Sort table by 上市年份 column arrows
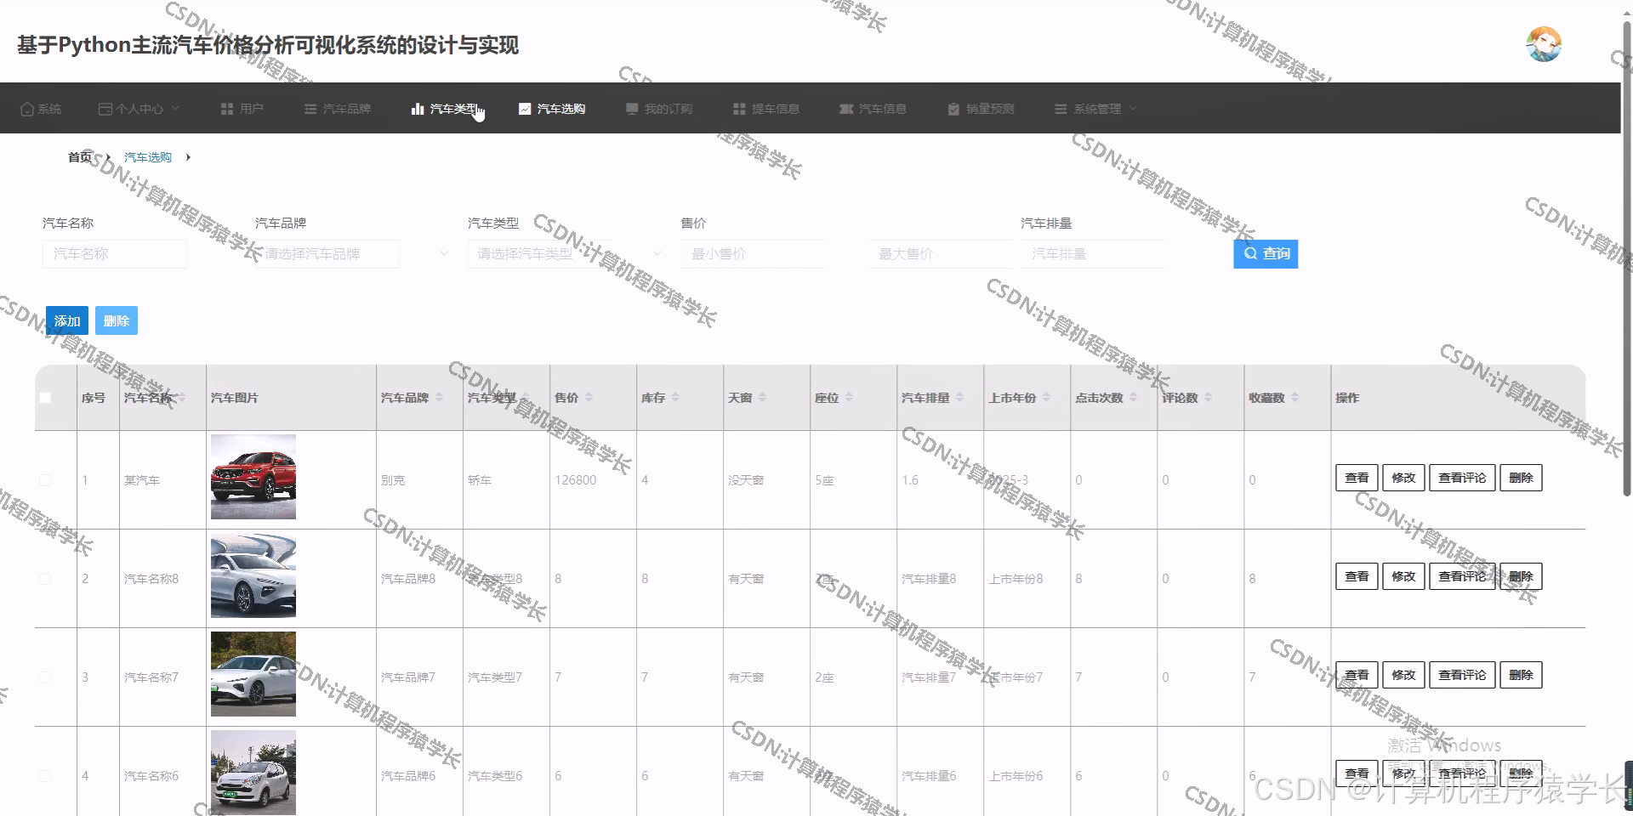 pos(1046,397)
